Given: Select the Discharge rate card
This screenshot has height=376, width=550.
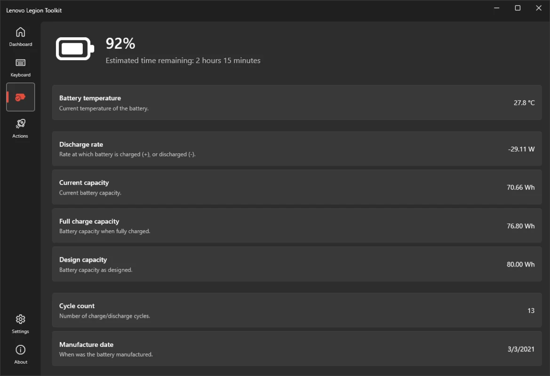Looking at the screenshot, I should point(297,149).
